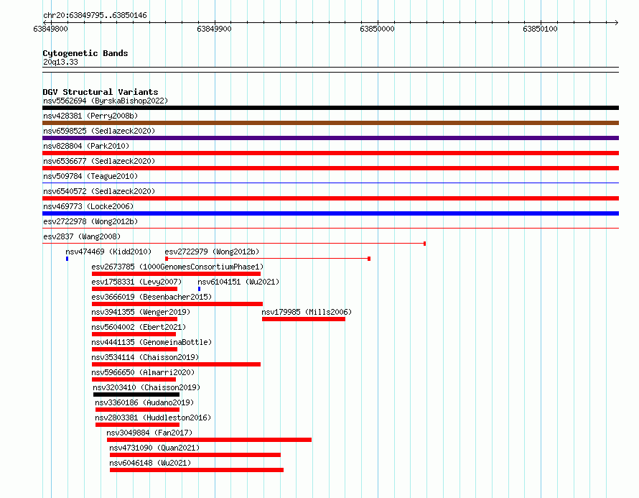The width and height of the screenshot is (639, 498).
Task: Open nsv6104151 (Wu2021) label
Action: point(238,282)
